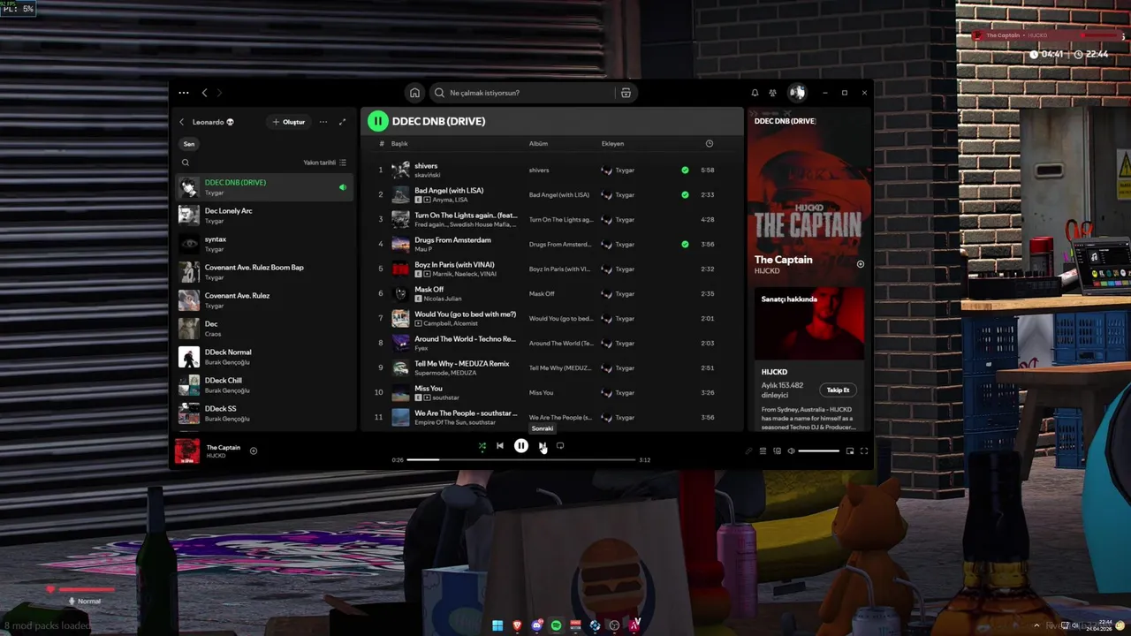Toggle saved checkmark for Drugs From Amsterdam

pos(685,244)
